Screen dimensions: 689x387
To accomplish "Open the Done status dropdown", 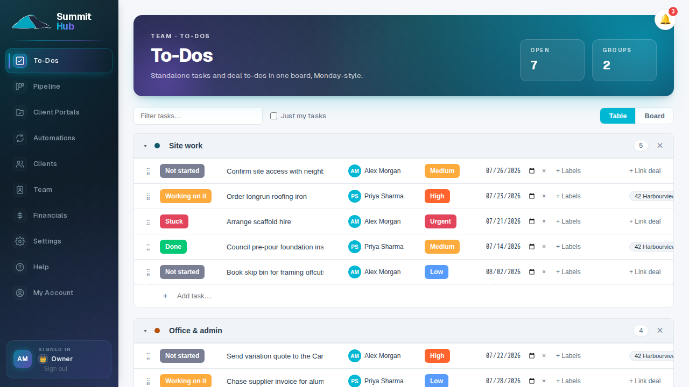I will click(x=173, y=247).
